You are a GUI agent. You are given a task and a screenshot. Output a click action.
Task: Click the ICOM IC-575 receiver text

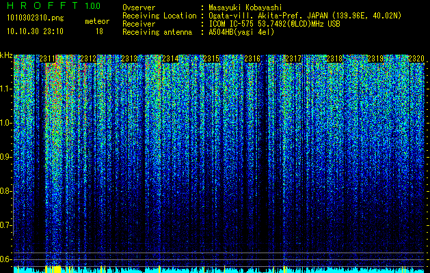click(274, 24)
